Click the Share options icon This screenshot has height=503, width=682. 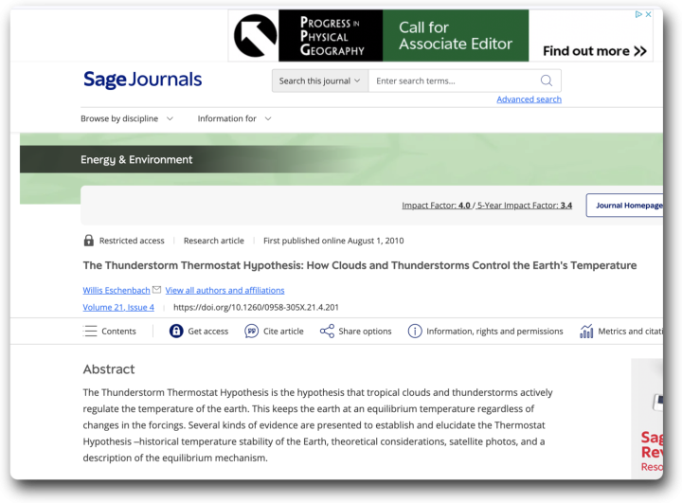(327, 331)
